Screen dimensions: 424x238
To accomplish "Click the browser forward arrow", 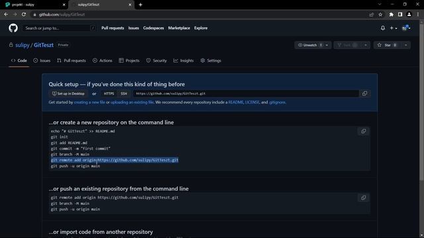I will [x=15, y=15].
